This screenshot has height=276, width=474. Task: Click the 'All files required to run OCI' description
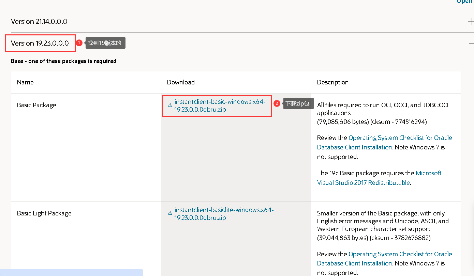[383, 109]
